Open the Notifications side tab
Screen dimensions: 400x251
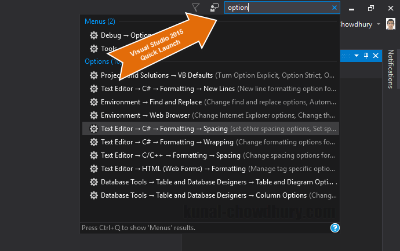point(391,69)
